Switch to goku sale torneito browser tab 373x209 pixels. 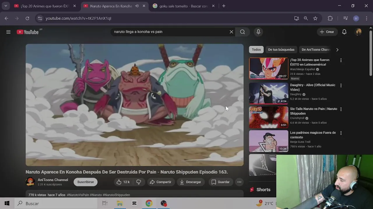[x=184, y=6]
